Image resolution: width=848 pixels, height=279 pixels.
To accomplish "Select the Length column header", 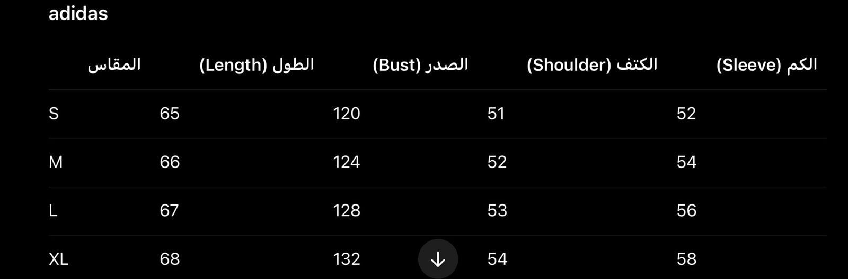I will click(257, 65).
